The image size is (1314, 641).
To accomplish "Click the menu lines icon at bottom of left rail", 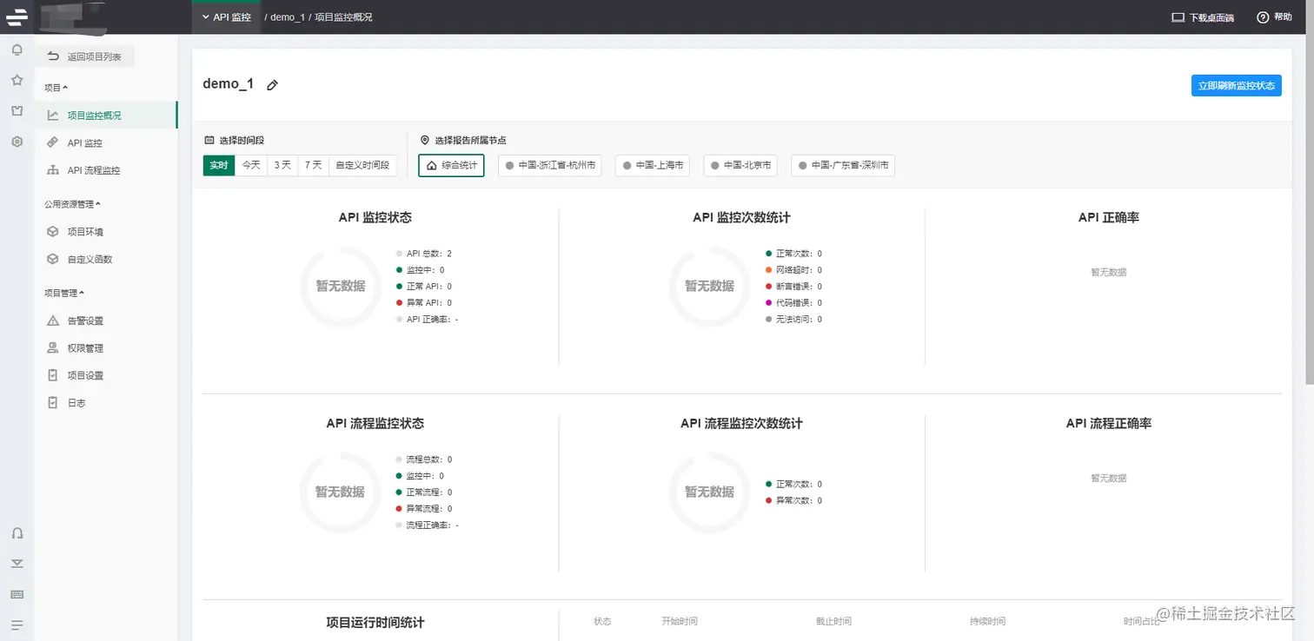I will click(x=17, y=624).
